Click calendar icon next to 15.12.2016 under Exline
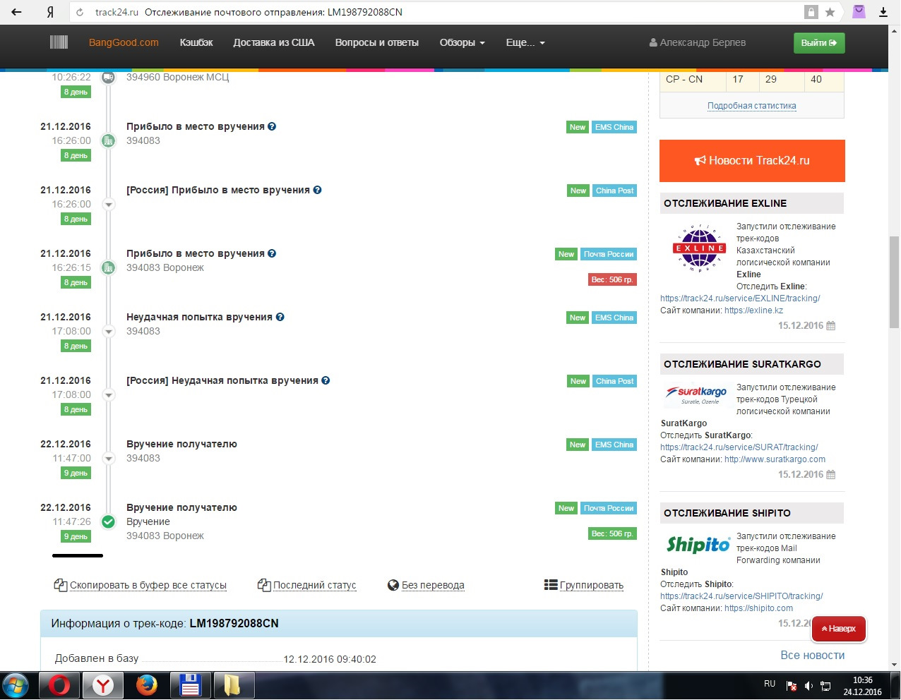Image resolution: width=901 pixels, height=700 pixels. click(830, 325)
